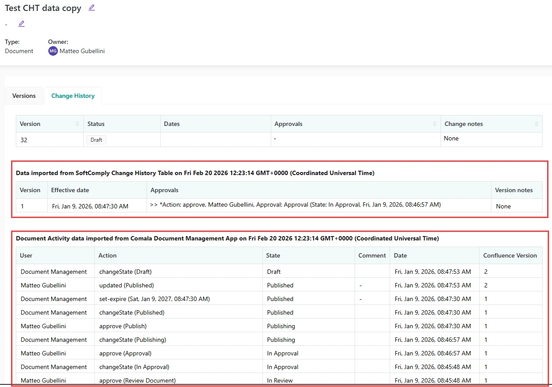Click the Status column header
The width and height of the screenshot is (552, 387).
96,124
